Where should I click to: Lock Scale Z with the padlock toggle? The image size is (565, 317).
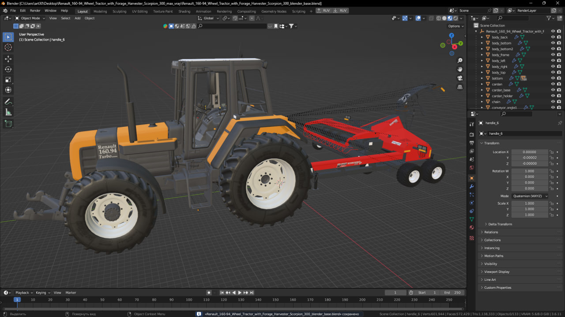[551, 215]
